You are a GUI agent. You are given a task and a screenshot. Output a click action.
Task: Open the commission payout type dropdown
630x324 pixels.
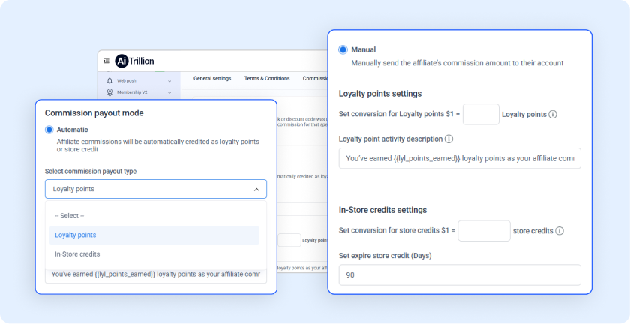155,189
